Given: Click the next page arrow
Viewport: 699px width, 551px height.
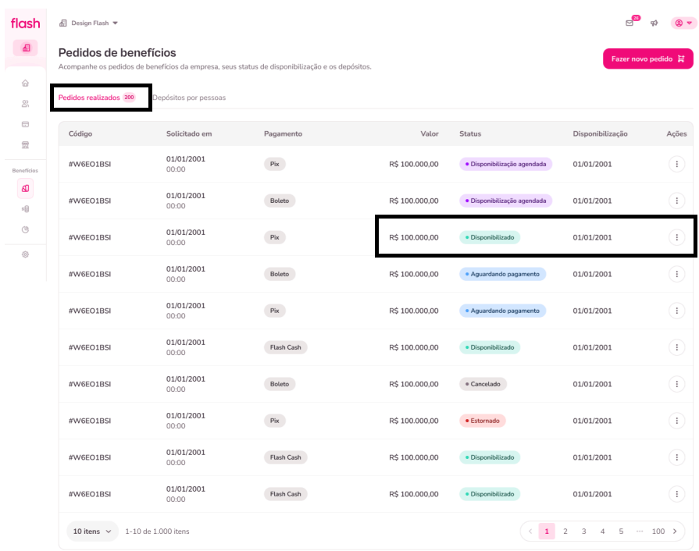Looking at the screenshot, I should click(674, 531).
